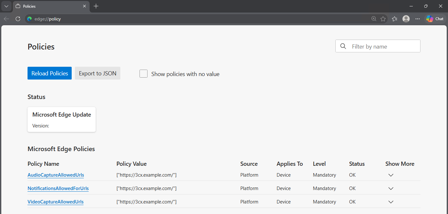Expand Show More for VideoCaptureAllowedUrls row
The width and height of the screenshot is (448, 214).
(x=391, y=202)
